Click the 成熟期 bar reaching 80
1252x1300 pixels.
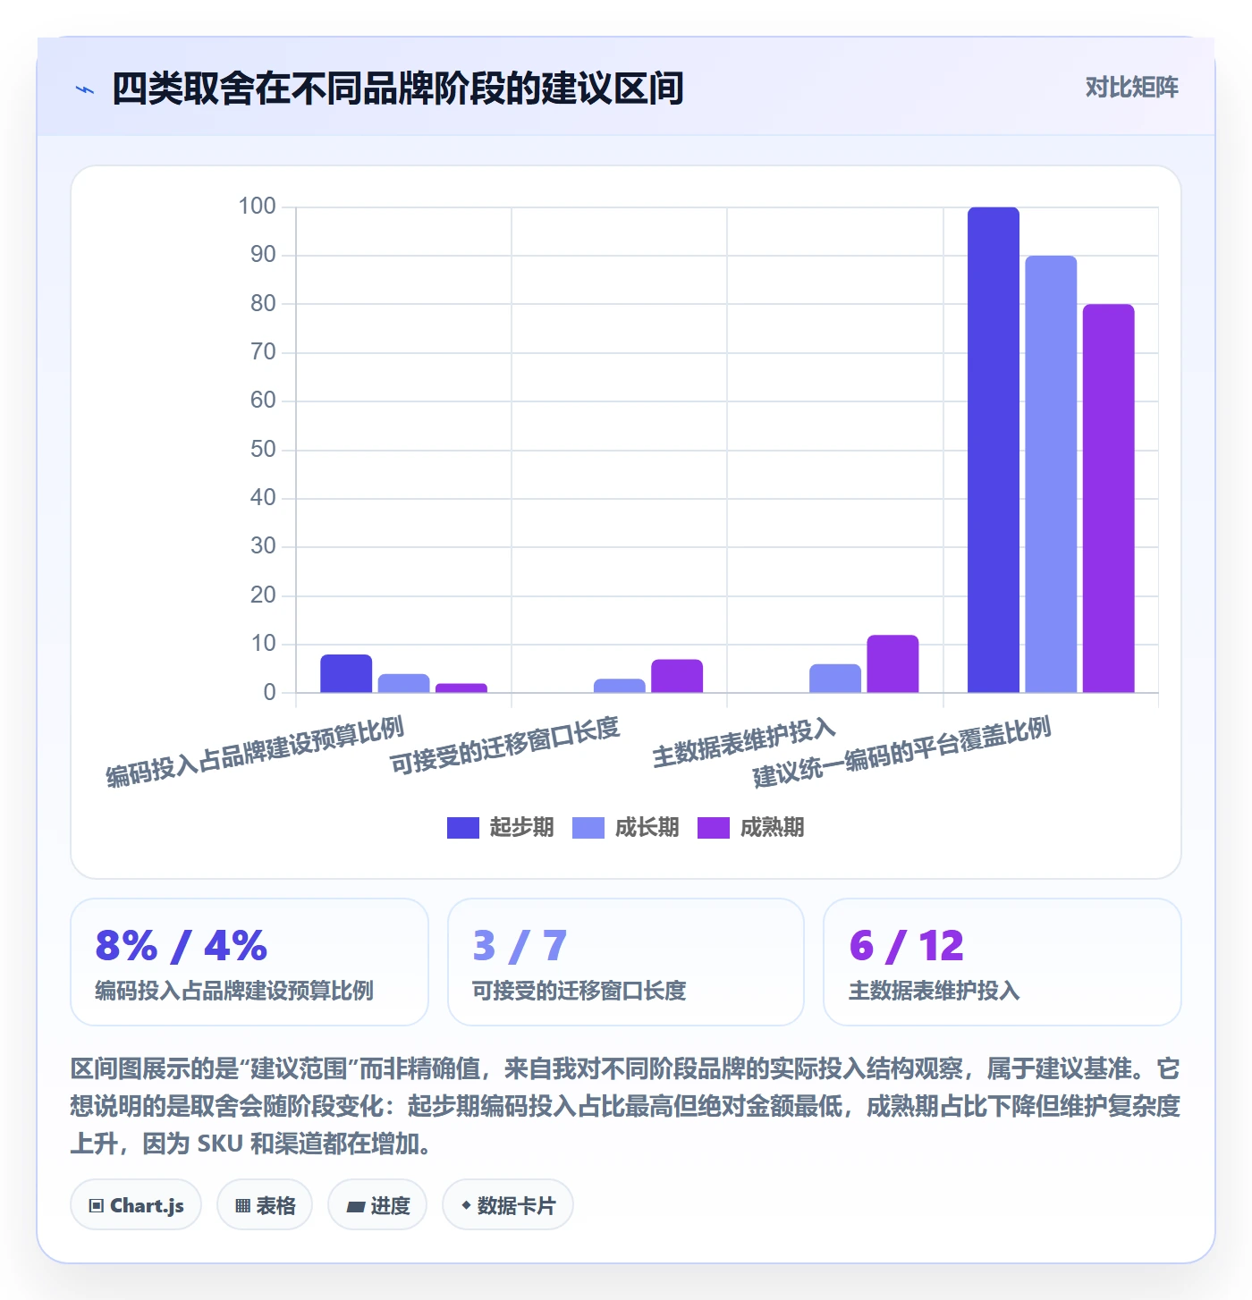1109,498
